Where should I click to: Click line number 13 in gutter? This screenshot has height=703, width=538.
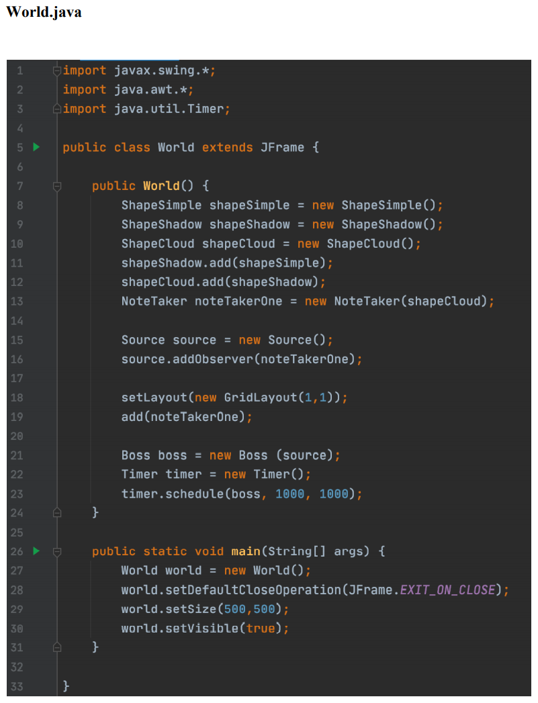pyautogui.click(x=17, y=301)
